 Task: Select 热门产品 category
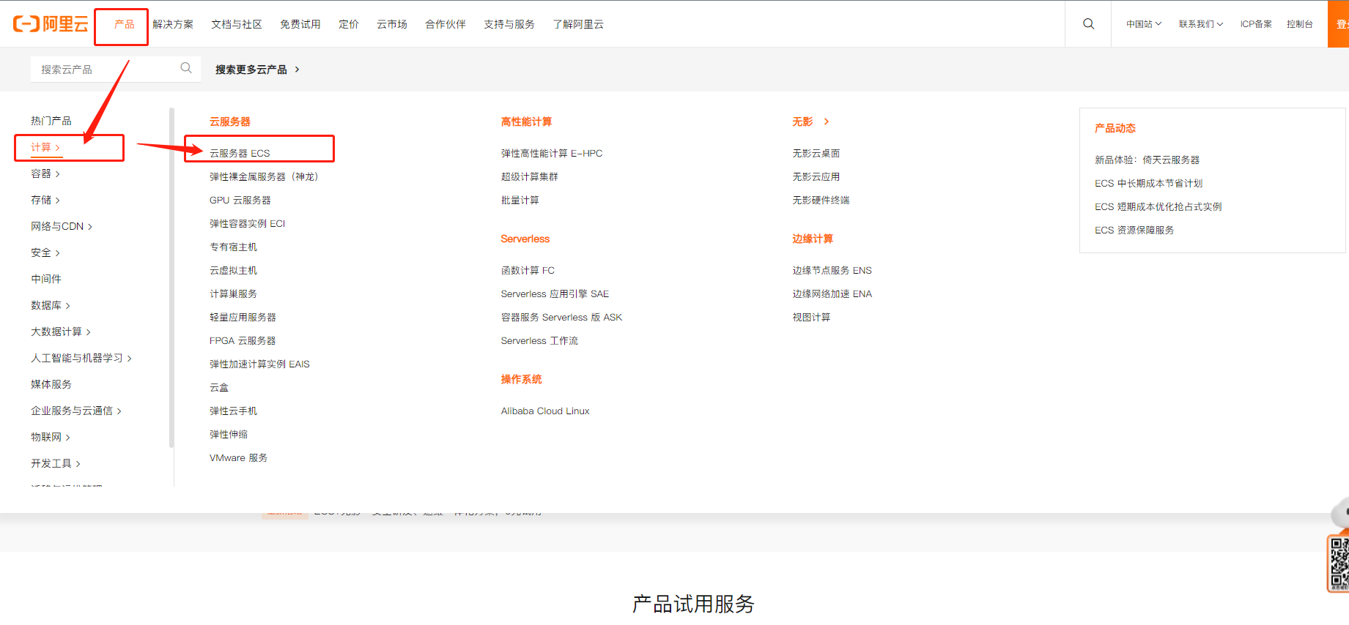(x=51, y=121)
